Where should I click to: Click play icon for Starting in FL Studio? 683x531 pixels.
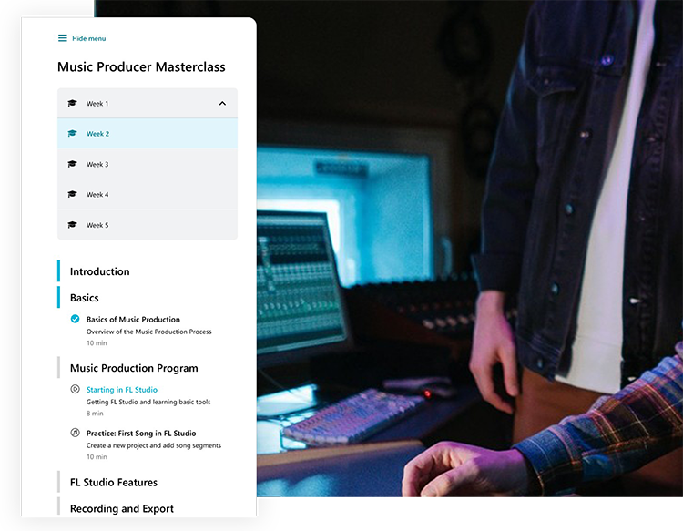[x=75, y=389]
